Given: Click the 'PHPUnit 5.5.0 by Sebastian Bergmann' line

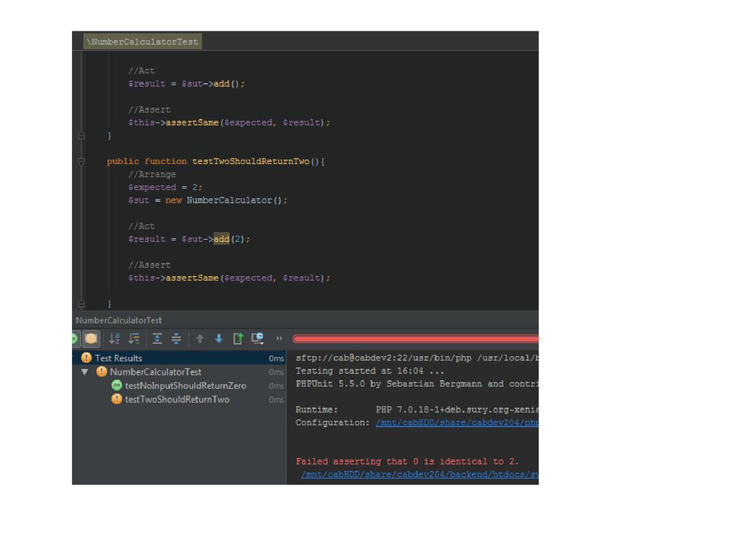Looking at the screenshot, I should [x=417, y=384].
